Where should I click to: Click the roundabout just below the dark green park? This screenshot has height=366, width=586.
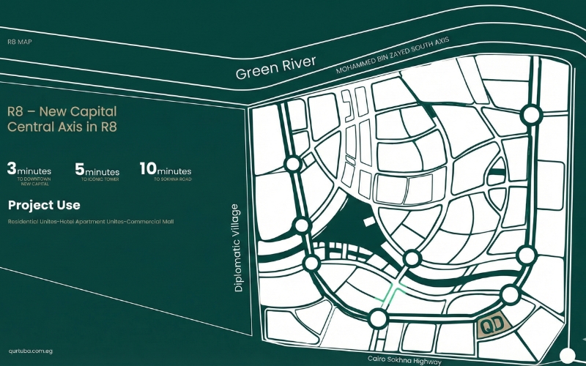coord(412,258)
